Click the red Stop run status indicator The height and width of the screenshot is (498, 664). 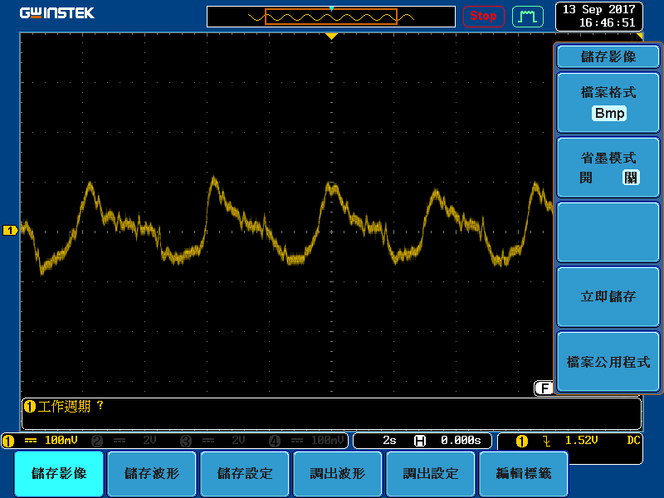pos(483,17)
